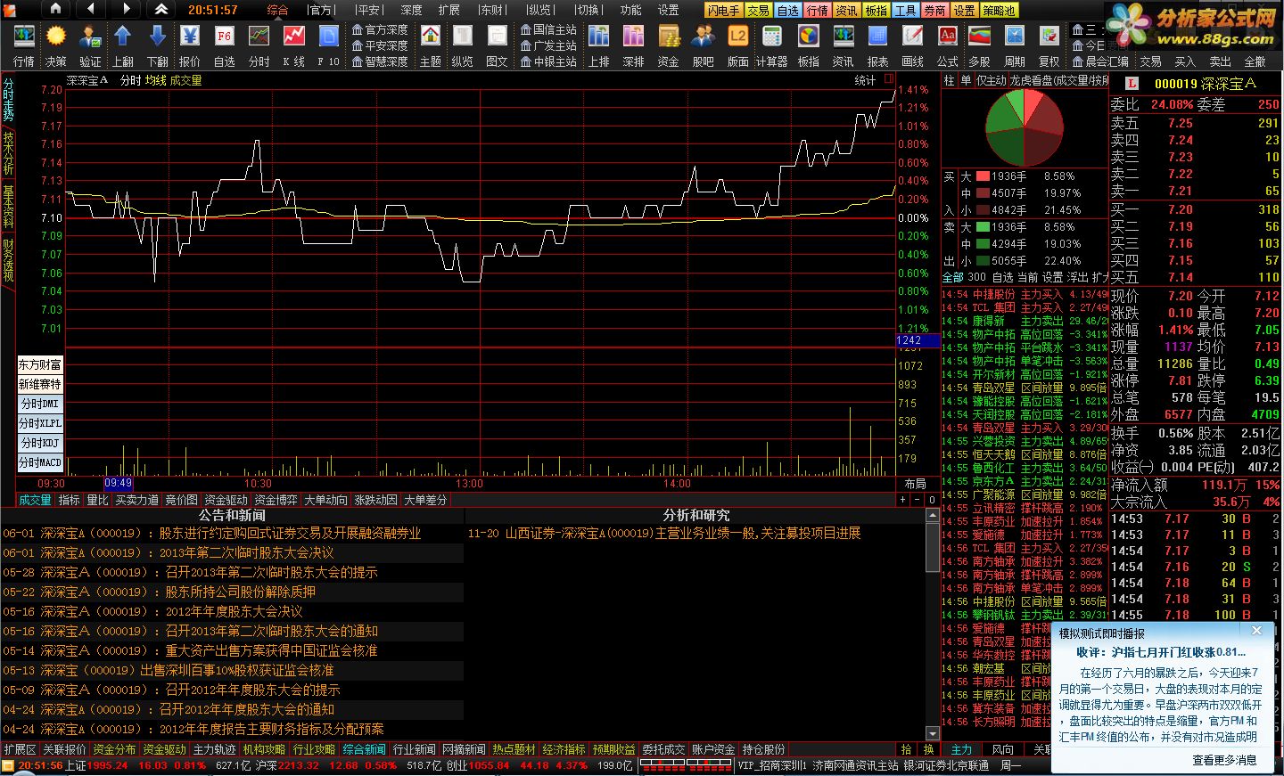Image resolution: width=1284 pixels, height=776 pixels.
Task: Close the 模拟测试即时播报 popup
Action: [x=1256, y=631]
